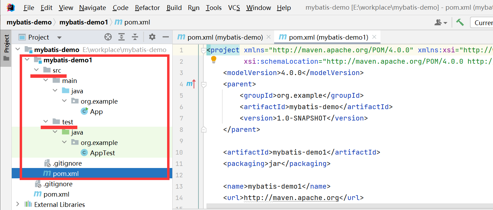Select the AppTest class file
This screenshot has height=210, width=493.
[98, 153]
